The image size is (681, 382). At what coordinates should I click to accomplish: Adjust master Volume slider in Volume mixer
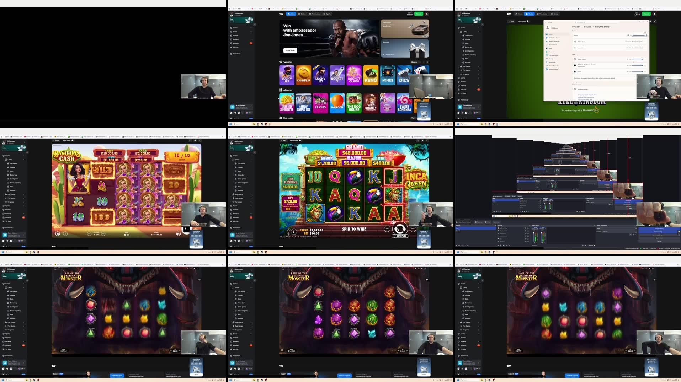tap(639, 35)
